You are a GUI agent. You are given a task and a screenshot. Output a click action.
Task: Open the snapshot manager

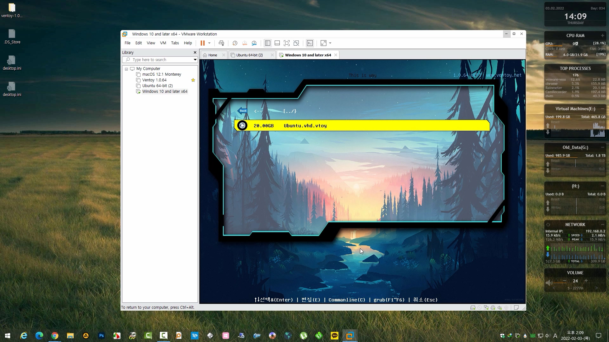(254, 43)
